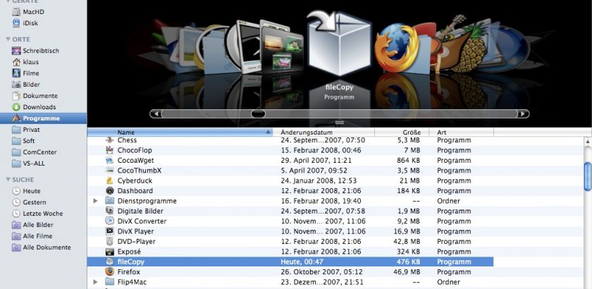Click the file list vertical scrollbar thumb
The image size is (592, 289).
pos(588,176)
